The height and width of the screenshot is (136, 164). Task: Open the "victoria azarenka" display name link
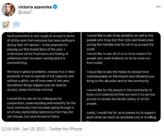[35, 7]
